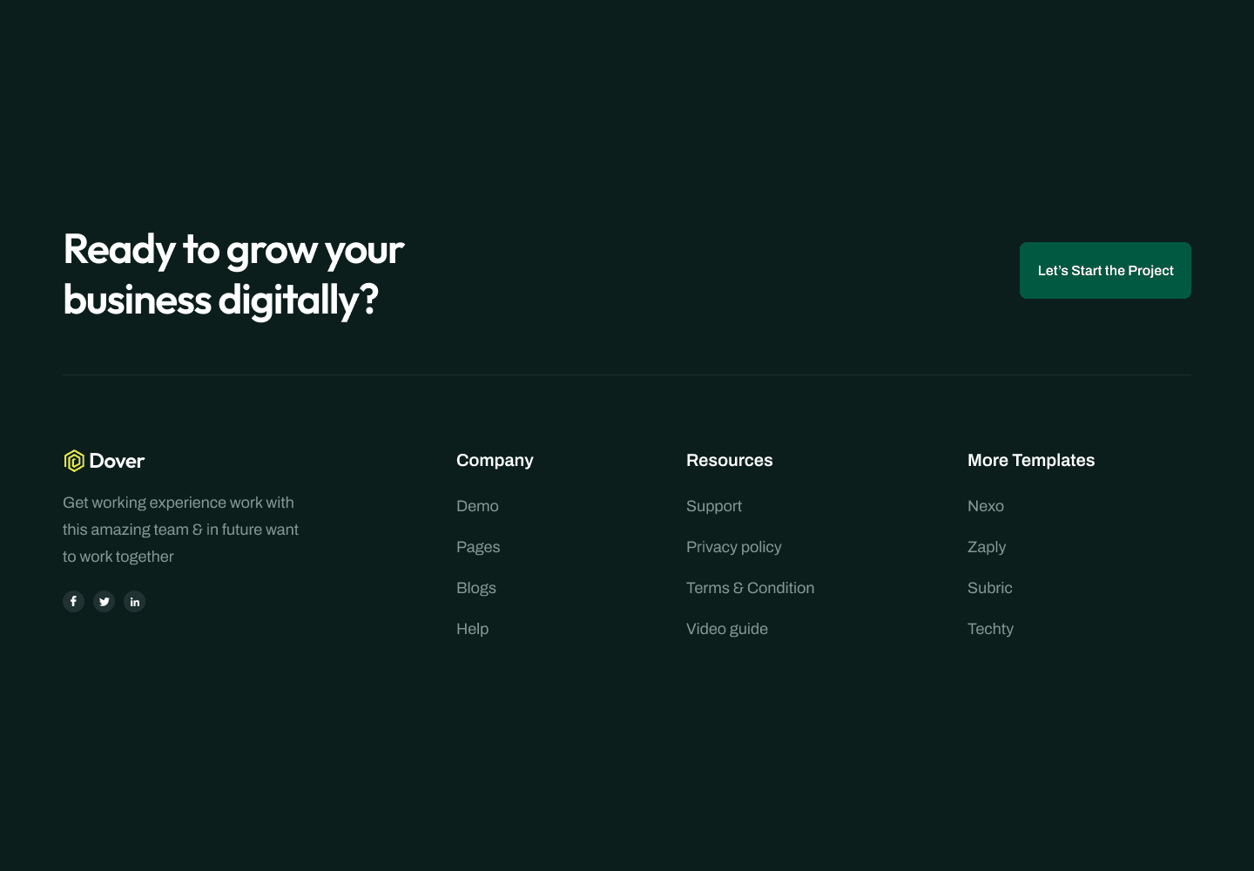Image resolution: width=1254 pixels, height=871 pixels.
Task: Click the Video guide link
Action: coord(727,628)
